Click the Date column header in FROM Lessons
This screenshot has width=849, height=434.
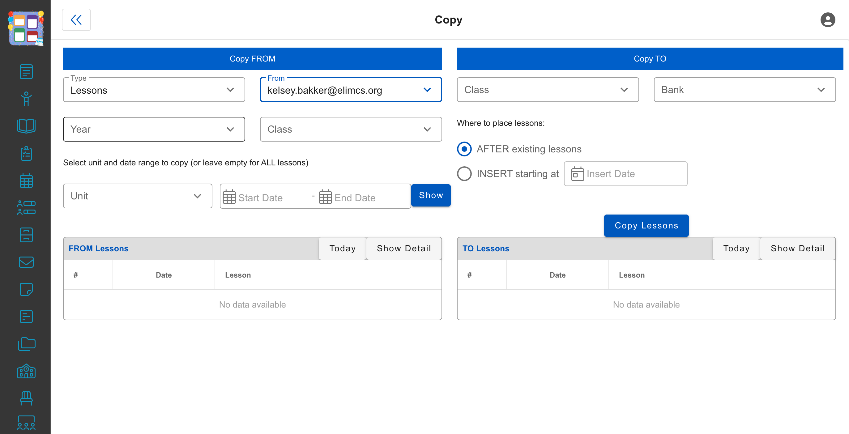164,275
